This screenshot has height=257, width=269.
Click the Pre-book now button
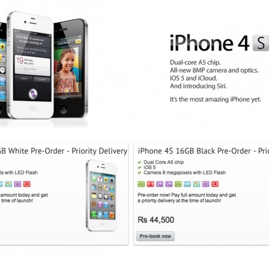(156, 236)
